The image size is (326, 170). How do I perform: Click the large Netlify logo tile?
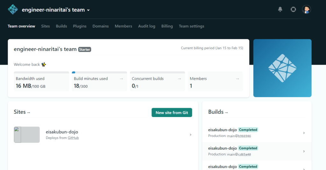(x=282, y=68)
